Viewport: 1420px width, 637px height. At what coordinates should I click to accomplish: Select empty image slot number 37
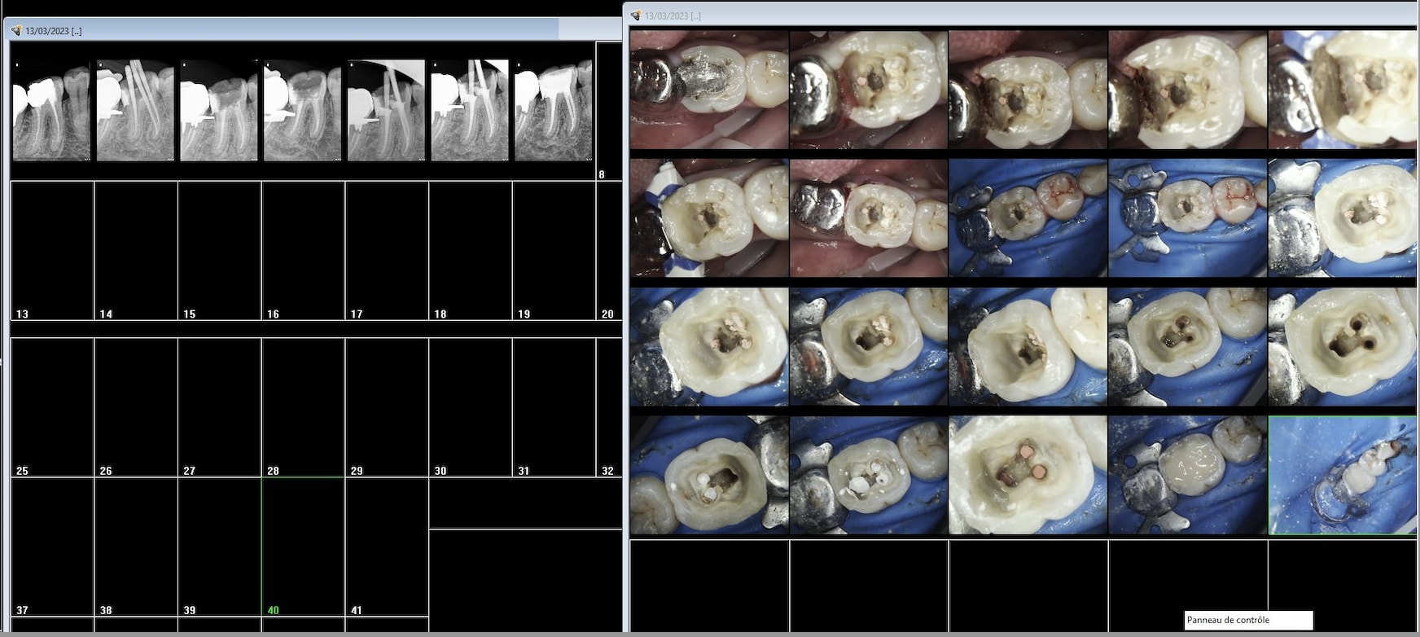(52, 546)
